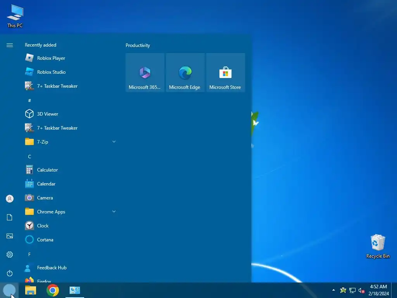Viewport: 397px width, 298px height.
Task: Open the Power options icon
Action: click(10, 273)
